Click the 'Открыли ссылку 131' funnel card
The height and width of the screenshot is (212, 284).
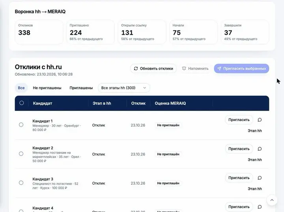(x=142, y=32)
